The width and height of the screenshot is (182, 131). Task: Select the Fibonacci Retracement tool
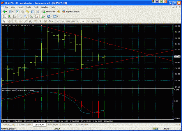tap(35, 21)
